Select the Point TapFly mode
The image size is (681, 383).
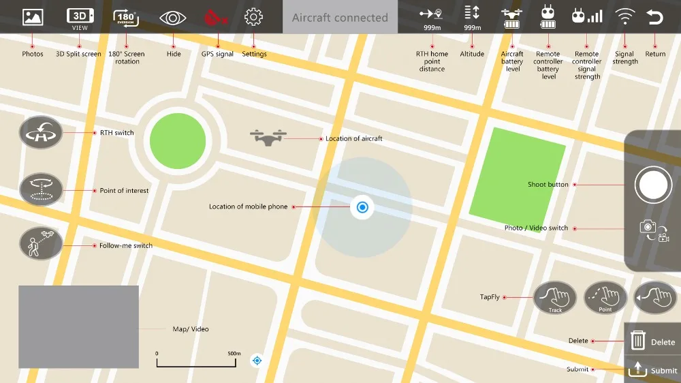(605, 298)
